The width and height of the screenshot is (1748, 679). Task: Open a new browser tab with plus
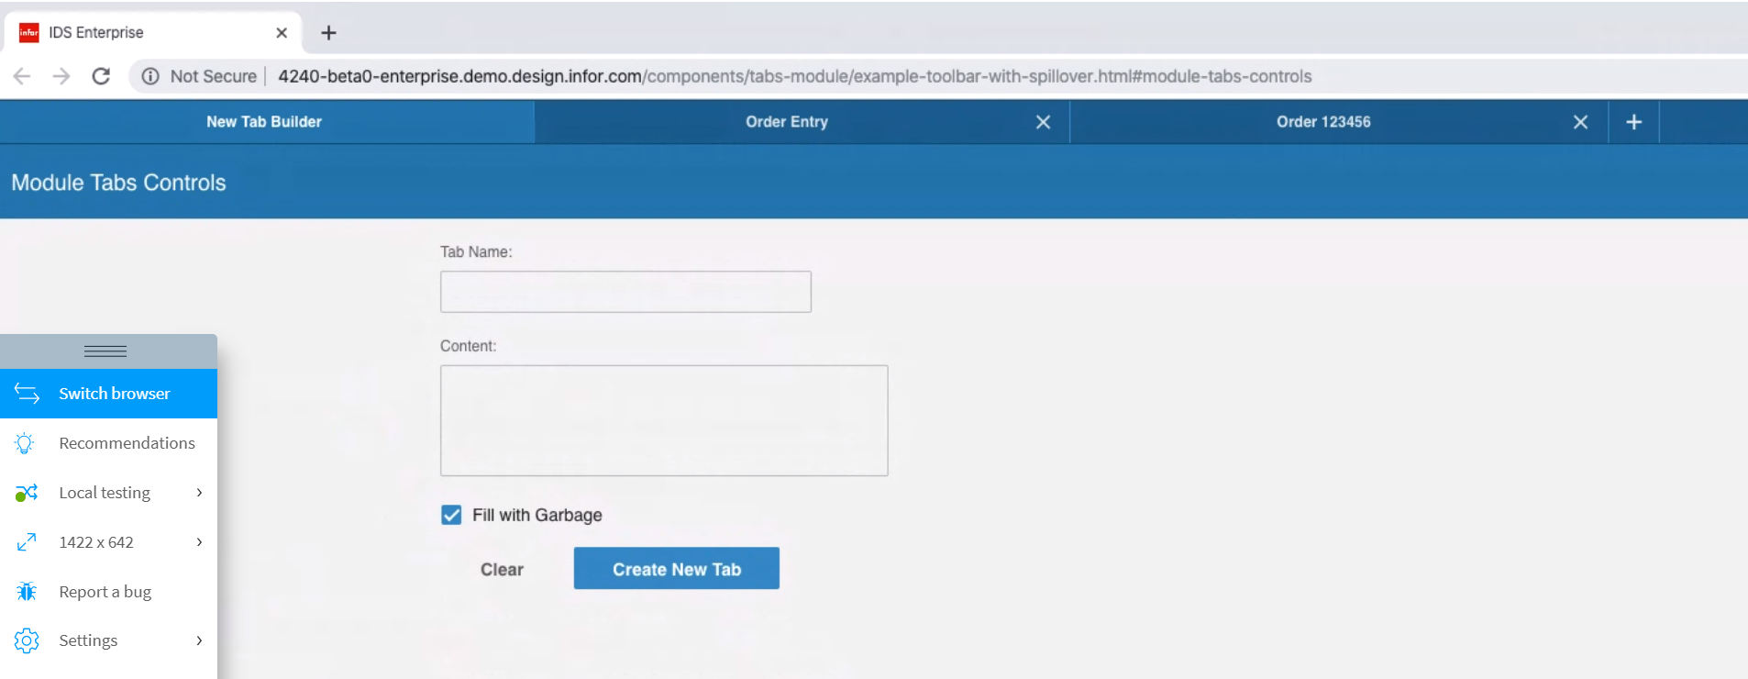pos(328,33)
